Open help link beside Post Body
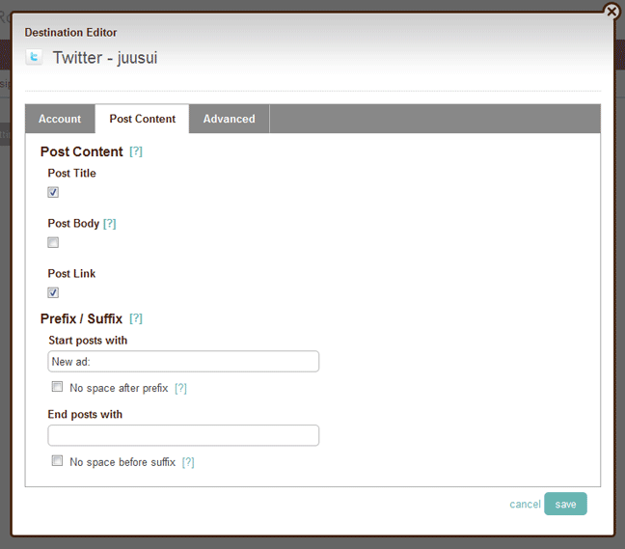 110,223
